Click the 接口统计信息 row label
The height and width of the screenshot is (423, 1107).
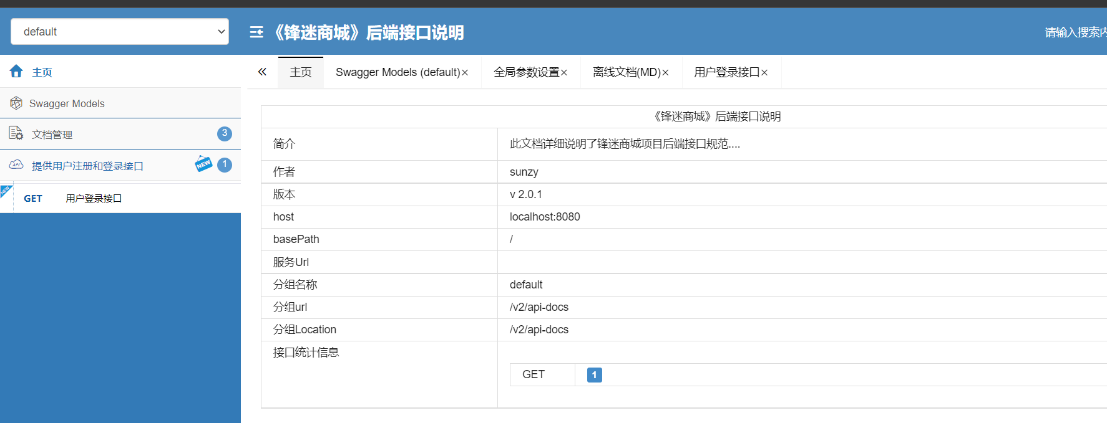coord(306,353)
